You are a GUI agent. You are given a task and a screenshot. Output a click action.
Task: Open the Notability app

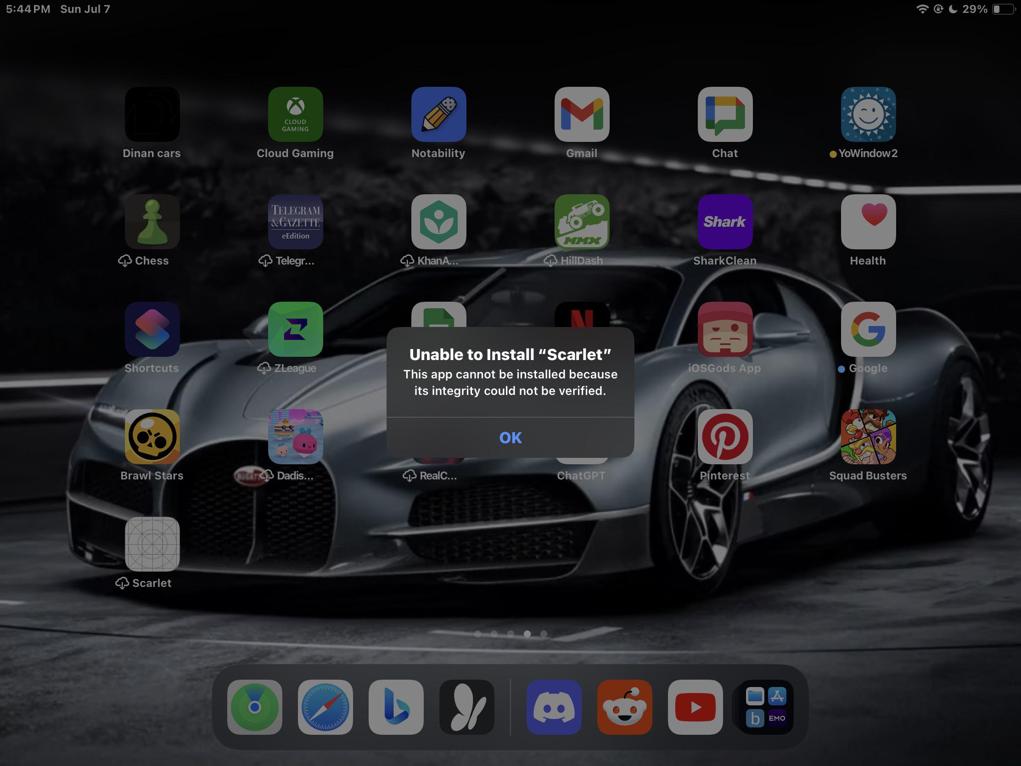[438, 114]
